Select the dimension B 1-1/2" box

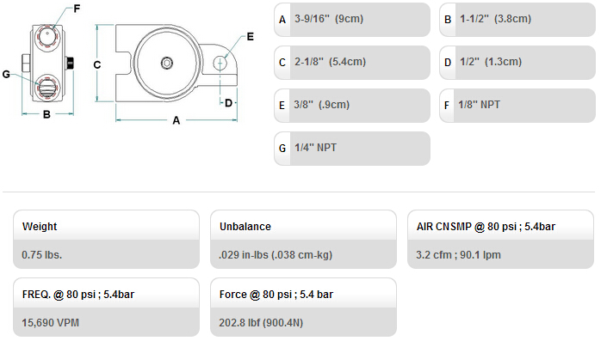tap(517, 20)
